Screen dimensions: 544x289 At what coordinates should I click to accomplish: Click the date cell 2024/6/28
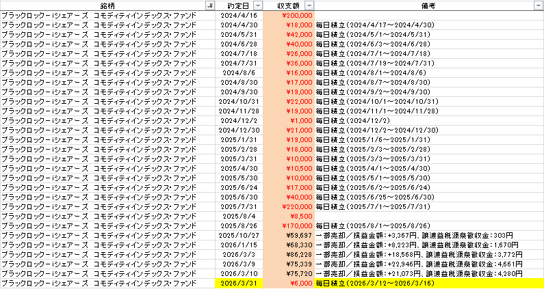tap(239, 44)
